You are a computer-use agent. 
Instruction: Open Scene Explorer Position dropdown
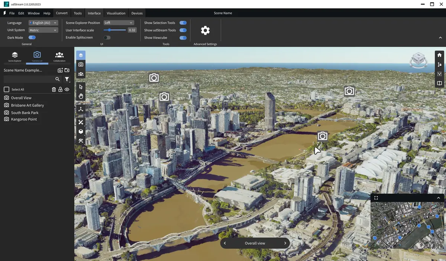click(119, 23)
